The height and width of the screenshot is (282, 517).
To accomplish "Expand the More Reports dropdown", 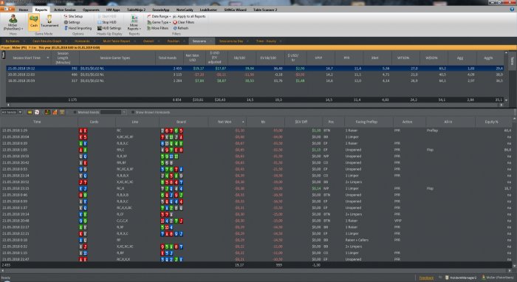I will (134, 22).
